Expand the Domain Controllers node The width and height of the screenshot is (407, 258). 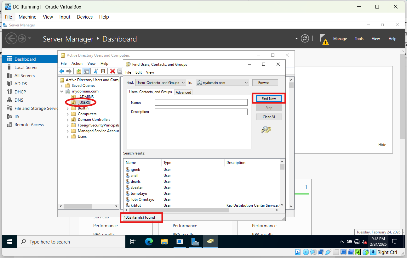(x=67, y=120)
